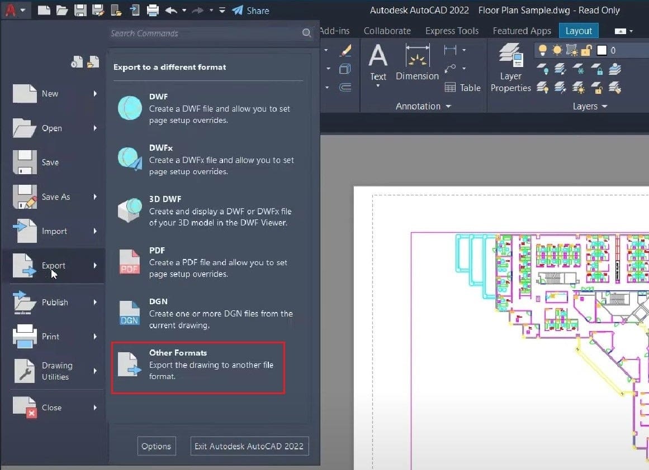
Task: Open Layer Properties manager
Action: coord(510,68)
